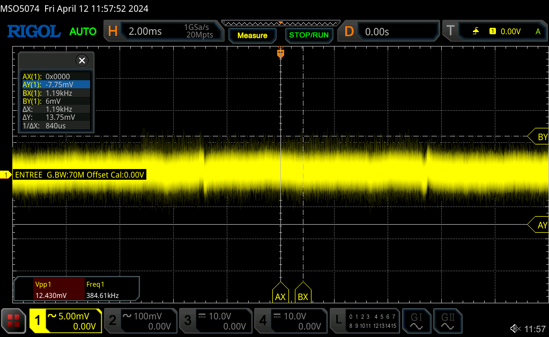Open the horizontal timebase H icon

click(113, 32)
